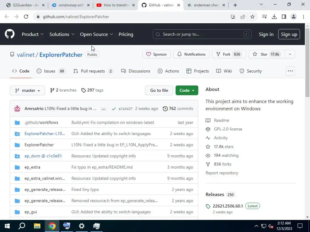Screen dimensions: 310x232
Task: Open Chrome three-dot menu
Action: coord(303,17)
